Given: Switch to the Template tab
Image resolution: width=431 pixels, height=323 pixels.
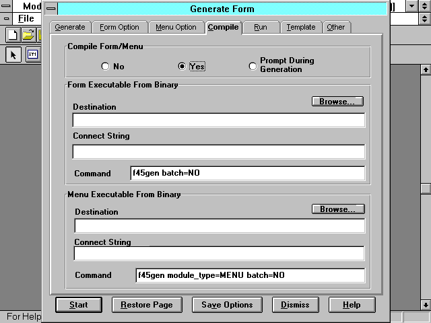Looking at the screenshot, I should pyautogui.click(x=300, y=28).
